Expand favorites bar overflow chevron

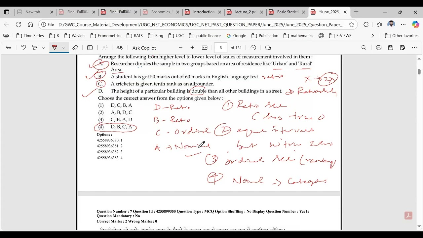tap(373, 36)
